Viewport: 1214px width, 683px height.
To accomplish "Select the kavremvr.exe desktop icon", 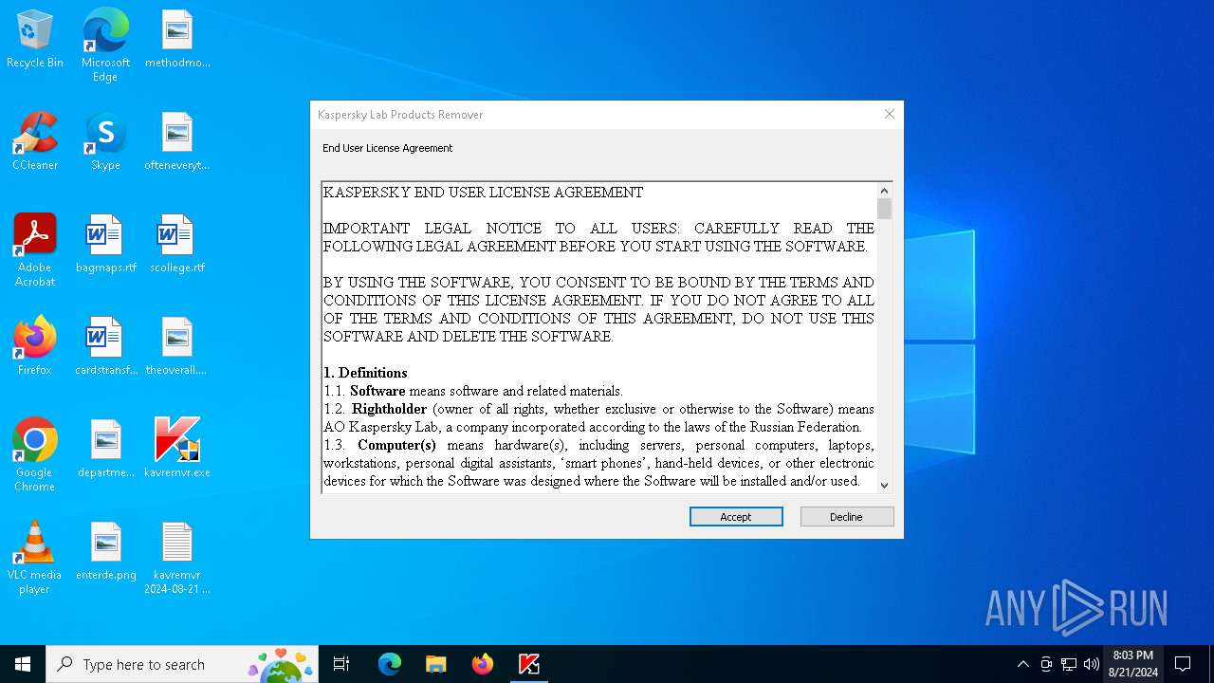I will pyautogui.click(x=177, y=450).
